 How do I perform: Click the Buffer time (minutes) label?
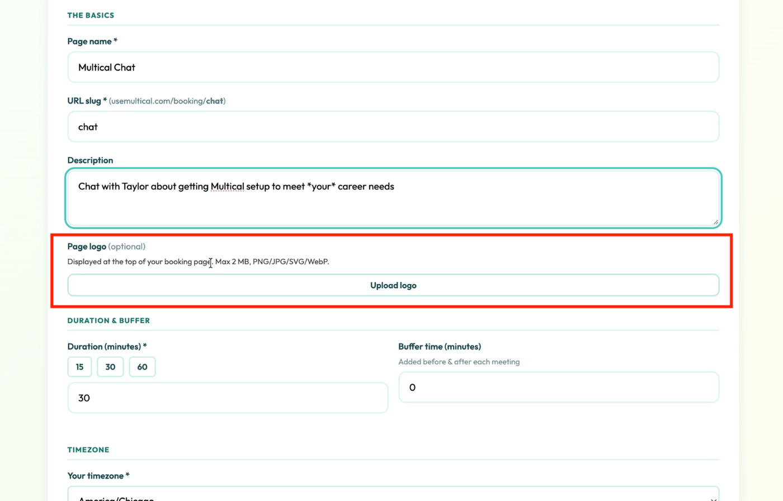(440, 347)
